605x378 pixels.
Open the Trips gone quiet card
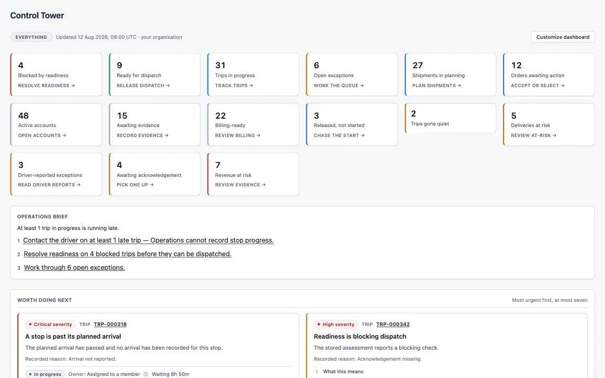(x=450, y=118)
